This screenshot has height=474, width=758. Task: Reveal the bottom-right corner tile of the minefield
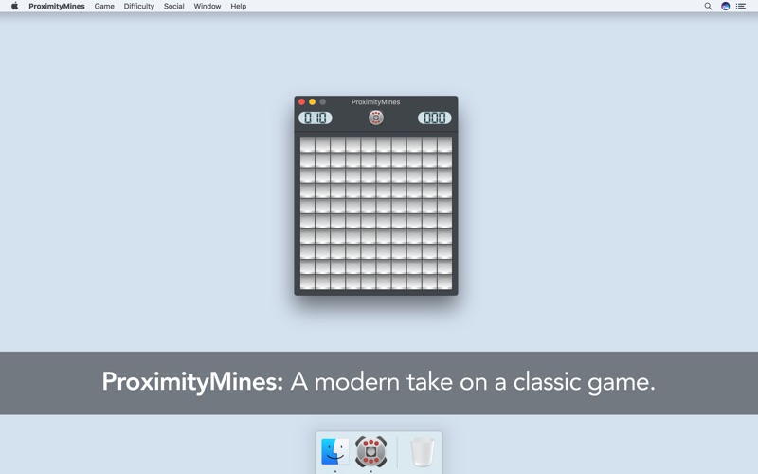444,282
